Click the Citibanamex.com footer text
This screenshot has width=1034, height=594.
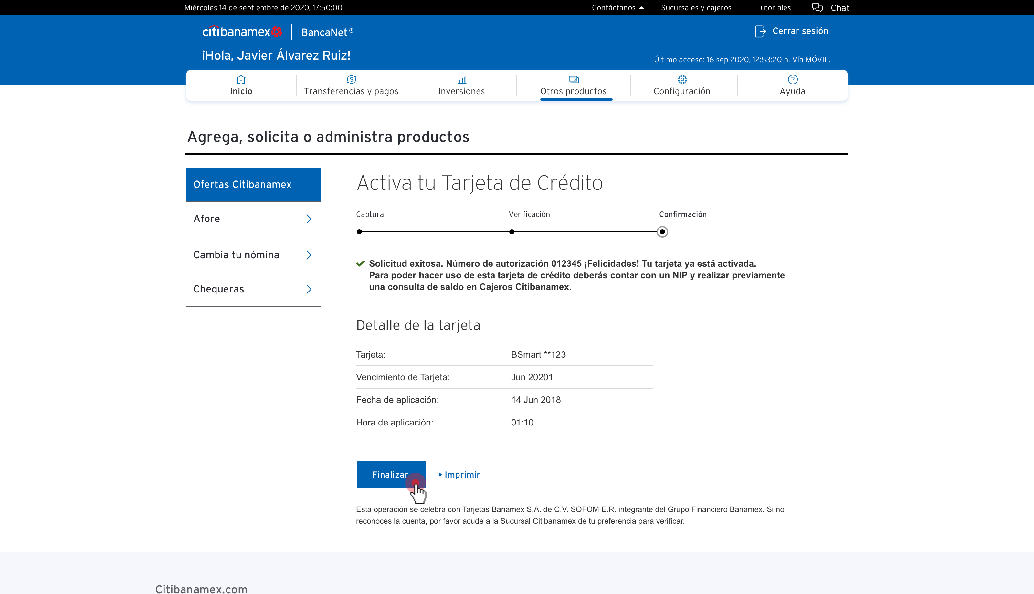(x=201, y=589)
